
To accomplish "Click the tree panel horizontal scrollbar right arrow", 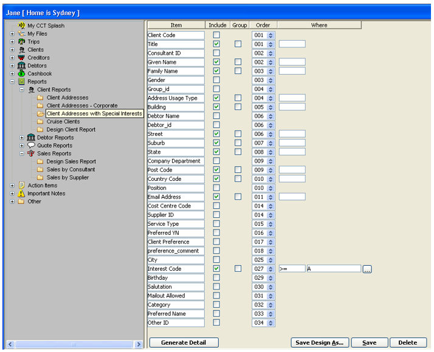I will click(139, 344).
